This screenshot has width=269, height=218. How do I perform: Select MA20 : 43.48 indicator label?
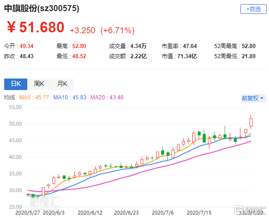(107, 97)
